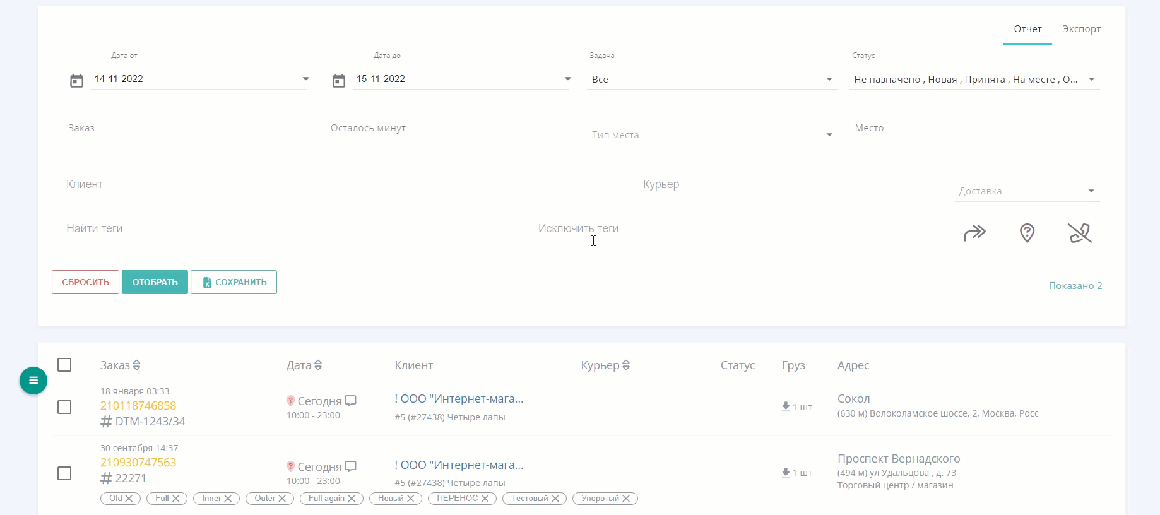This screenshot has width=1160, height=515.
Task: Click download cargo icon in Сокол row
Action: (x=786, y=406)
